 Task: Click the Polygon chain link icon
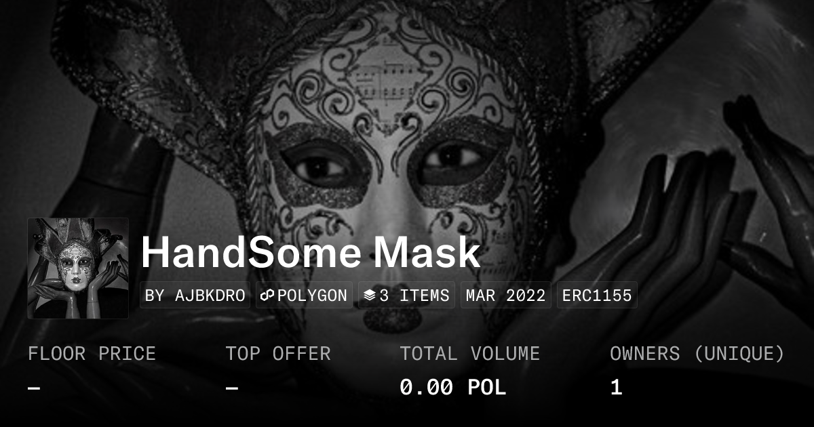coord(268,296)
